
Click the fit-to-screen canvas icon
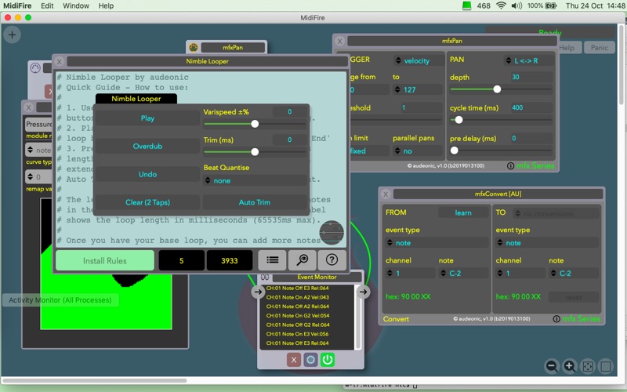(588, 366)
